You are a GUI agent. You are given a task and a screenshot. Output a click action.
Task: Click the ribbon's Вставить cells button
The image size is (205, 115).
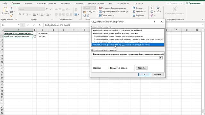click(x=138, y=8)
